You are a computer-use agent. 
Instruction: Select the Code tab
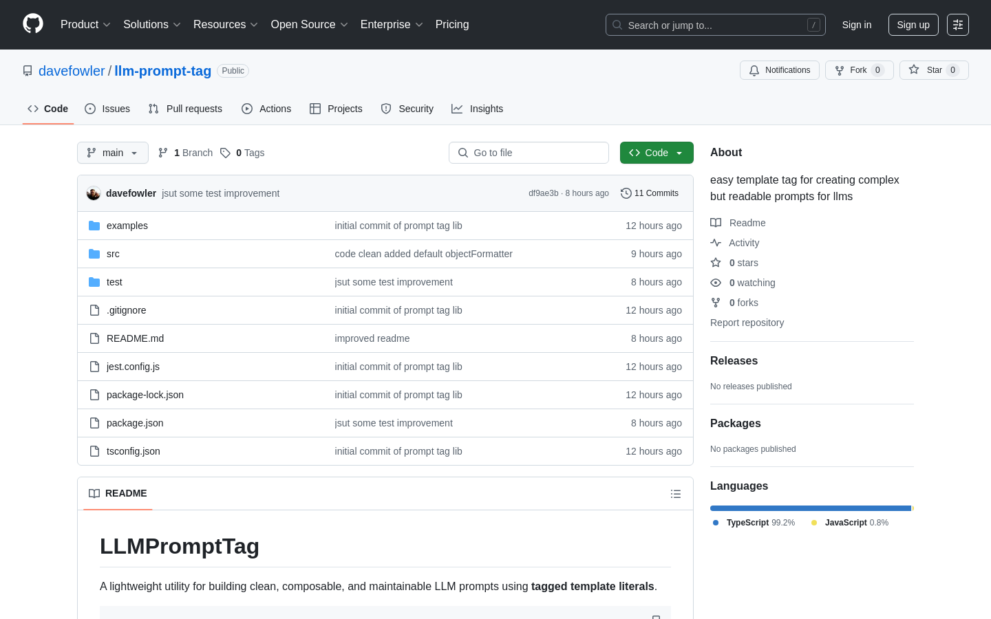click(48, 109)
